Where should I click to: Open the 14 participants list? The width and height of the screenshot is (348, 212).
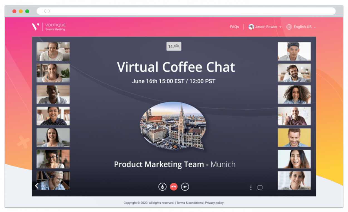[174, 46]
